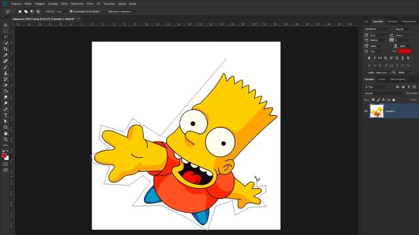Filter layers by type layers icon
The image size is (419, 235).
click(409, 87)
